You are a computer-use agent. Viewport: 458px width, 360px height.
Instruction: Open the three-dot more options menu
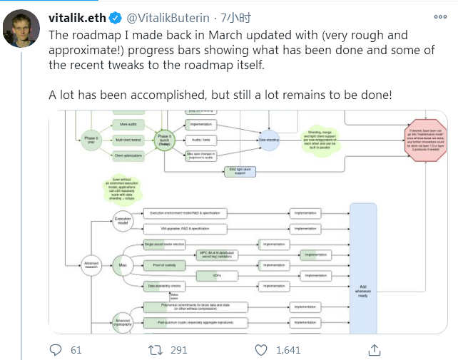[x=440, y=16]
